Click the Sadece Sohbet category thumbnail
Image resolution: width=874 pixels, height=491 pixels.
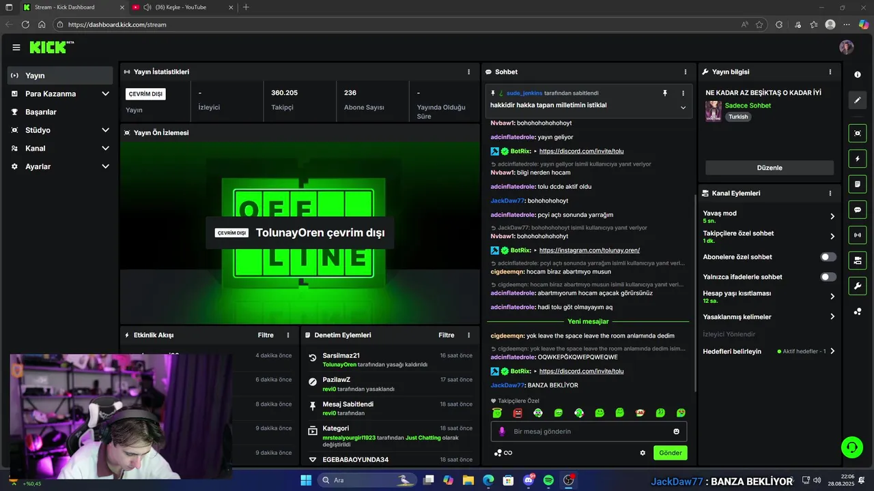click(x=714, y=111)
